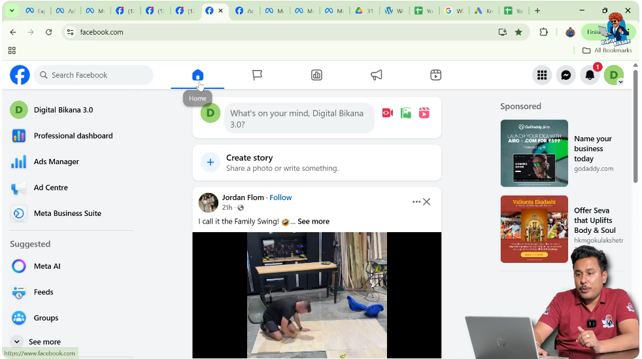Open the GoDaddy sponsored ad image

pyautogui.click(x=534, y=153)
